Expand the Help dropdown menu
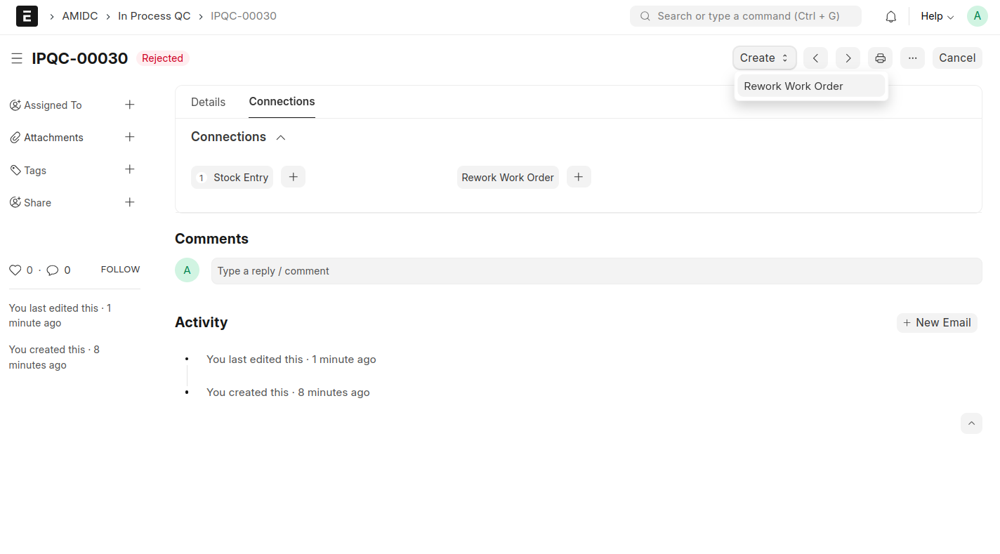Screen dimensions: 1000x554 coord(937,16)
